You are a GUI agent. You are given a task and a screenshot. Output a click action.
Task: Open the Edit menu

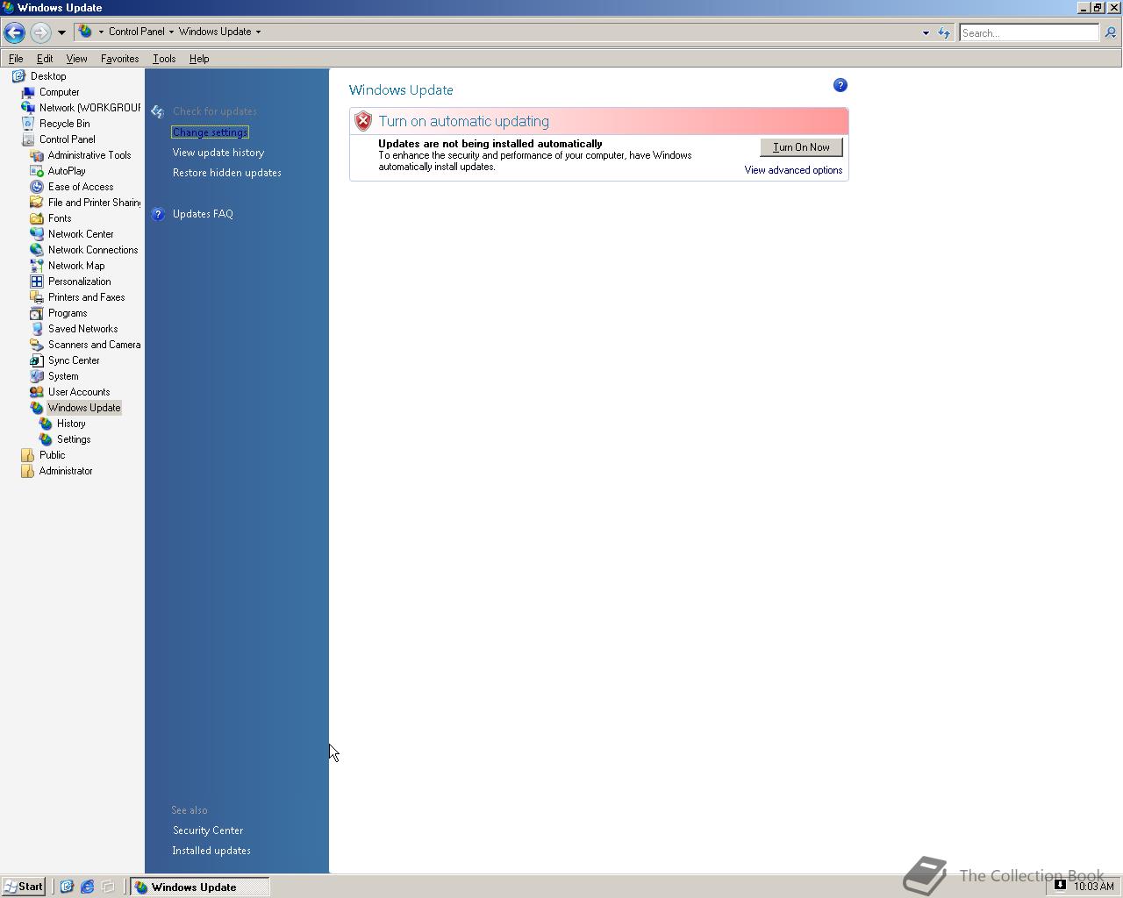tap(45, 59)
